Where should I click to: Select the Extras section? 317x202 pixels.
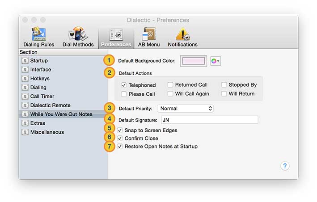click(63, 123)
